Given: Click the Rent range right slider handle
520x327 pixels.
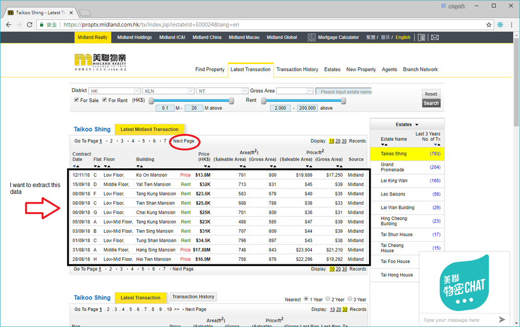Looking at the screenshot, I should [x=344, y=101].
